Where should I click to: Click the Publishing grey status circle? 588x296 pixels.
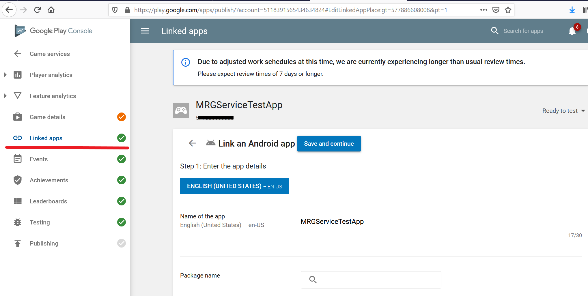click(121, 243)
